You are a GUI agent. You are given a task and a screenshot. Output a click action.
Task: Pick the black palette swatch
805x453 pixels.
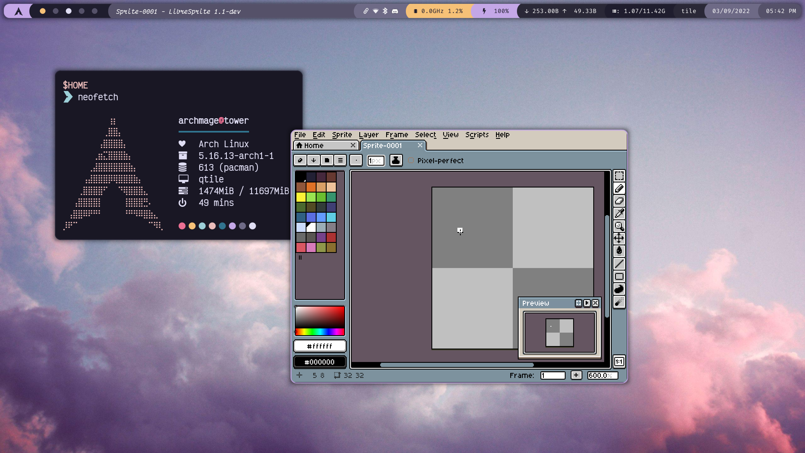pos(301,177)
